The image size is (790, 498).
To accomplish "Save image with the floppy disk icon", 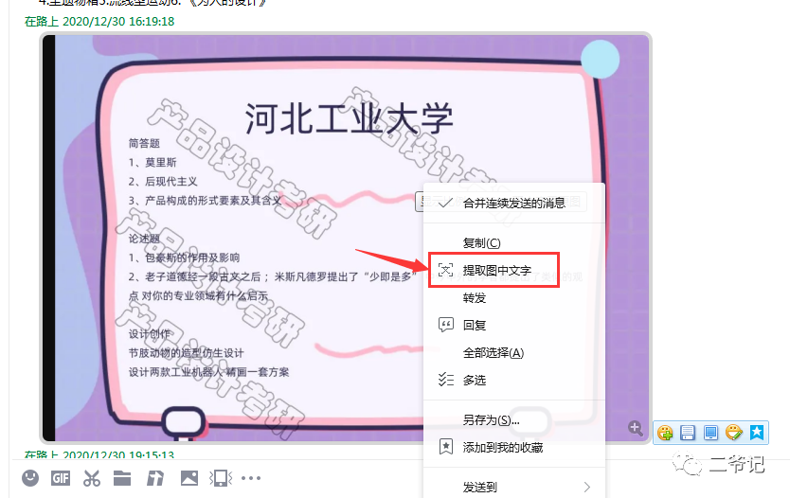I will coord(688,433).
